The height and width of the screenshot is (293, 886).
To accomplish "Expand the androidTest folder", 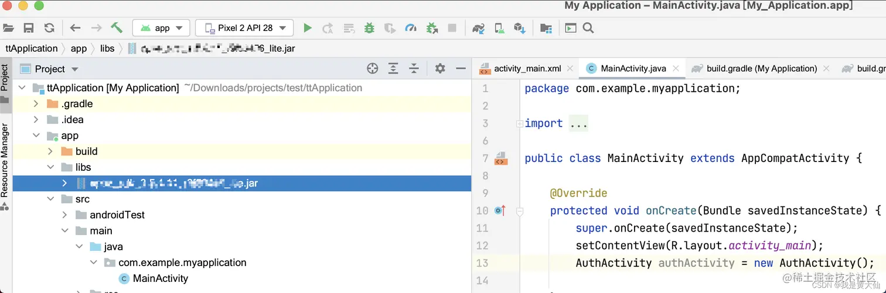I will pos(64,215).
